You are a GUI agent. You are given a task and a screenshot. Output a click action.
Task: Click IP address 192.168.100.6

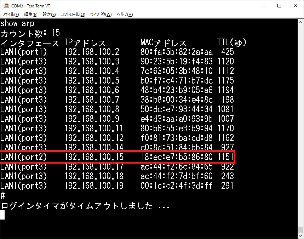tap(92, 90)
